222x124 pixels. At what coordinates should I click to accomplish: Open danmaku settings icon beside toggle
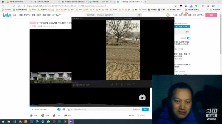coord(64,109)
